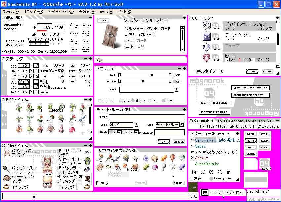Click the LvUP icon beside Warp Portal skill

pos(216,37)
